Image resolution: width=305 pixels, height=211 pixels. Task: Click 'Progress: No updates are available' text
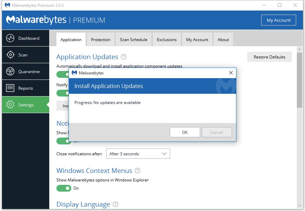coord(107,103)
